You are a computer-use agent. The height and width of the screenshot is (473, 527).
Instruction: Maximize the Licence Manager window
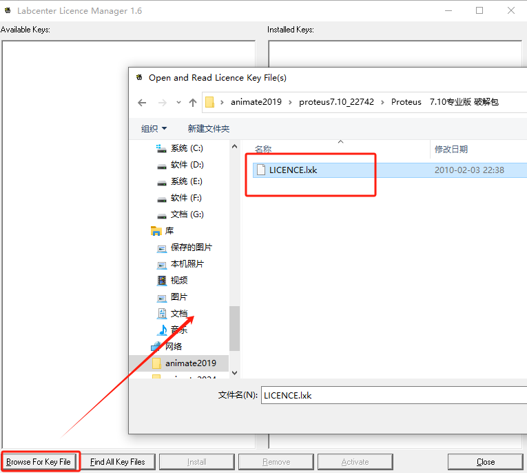(x=479, y=10)
